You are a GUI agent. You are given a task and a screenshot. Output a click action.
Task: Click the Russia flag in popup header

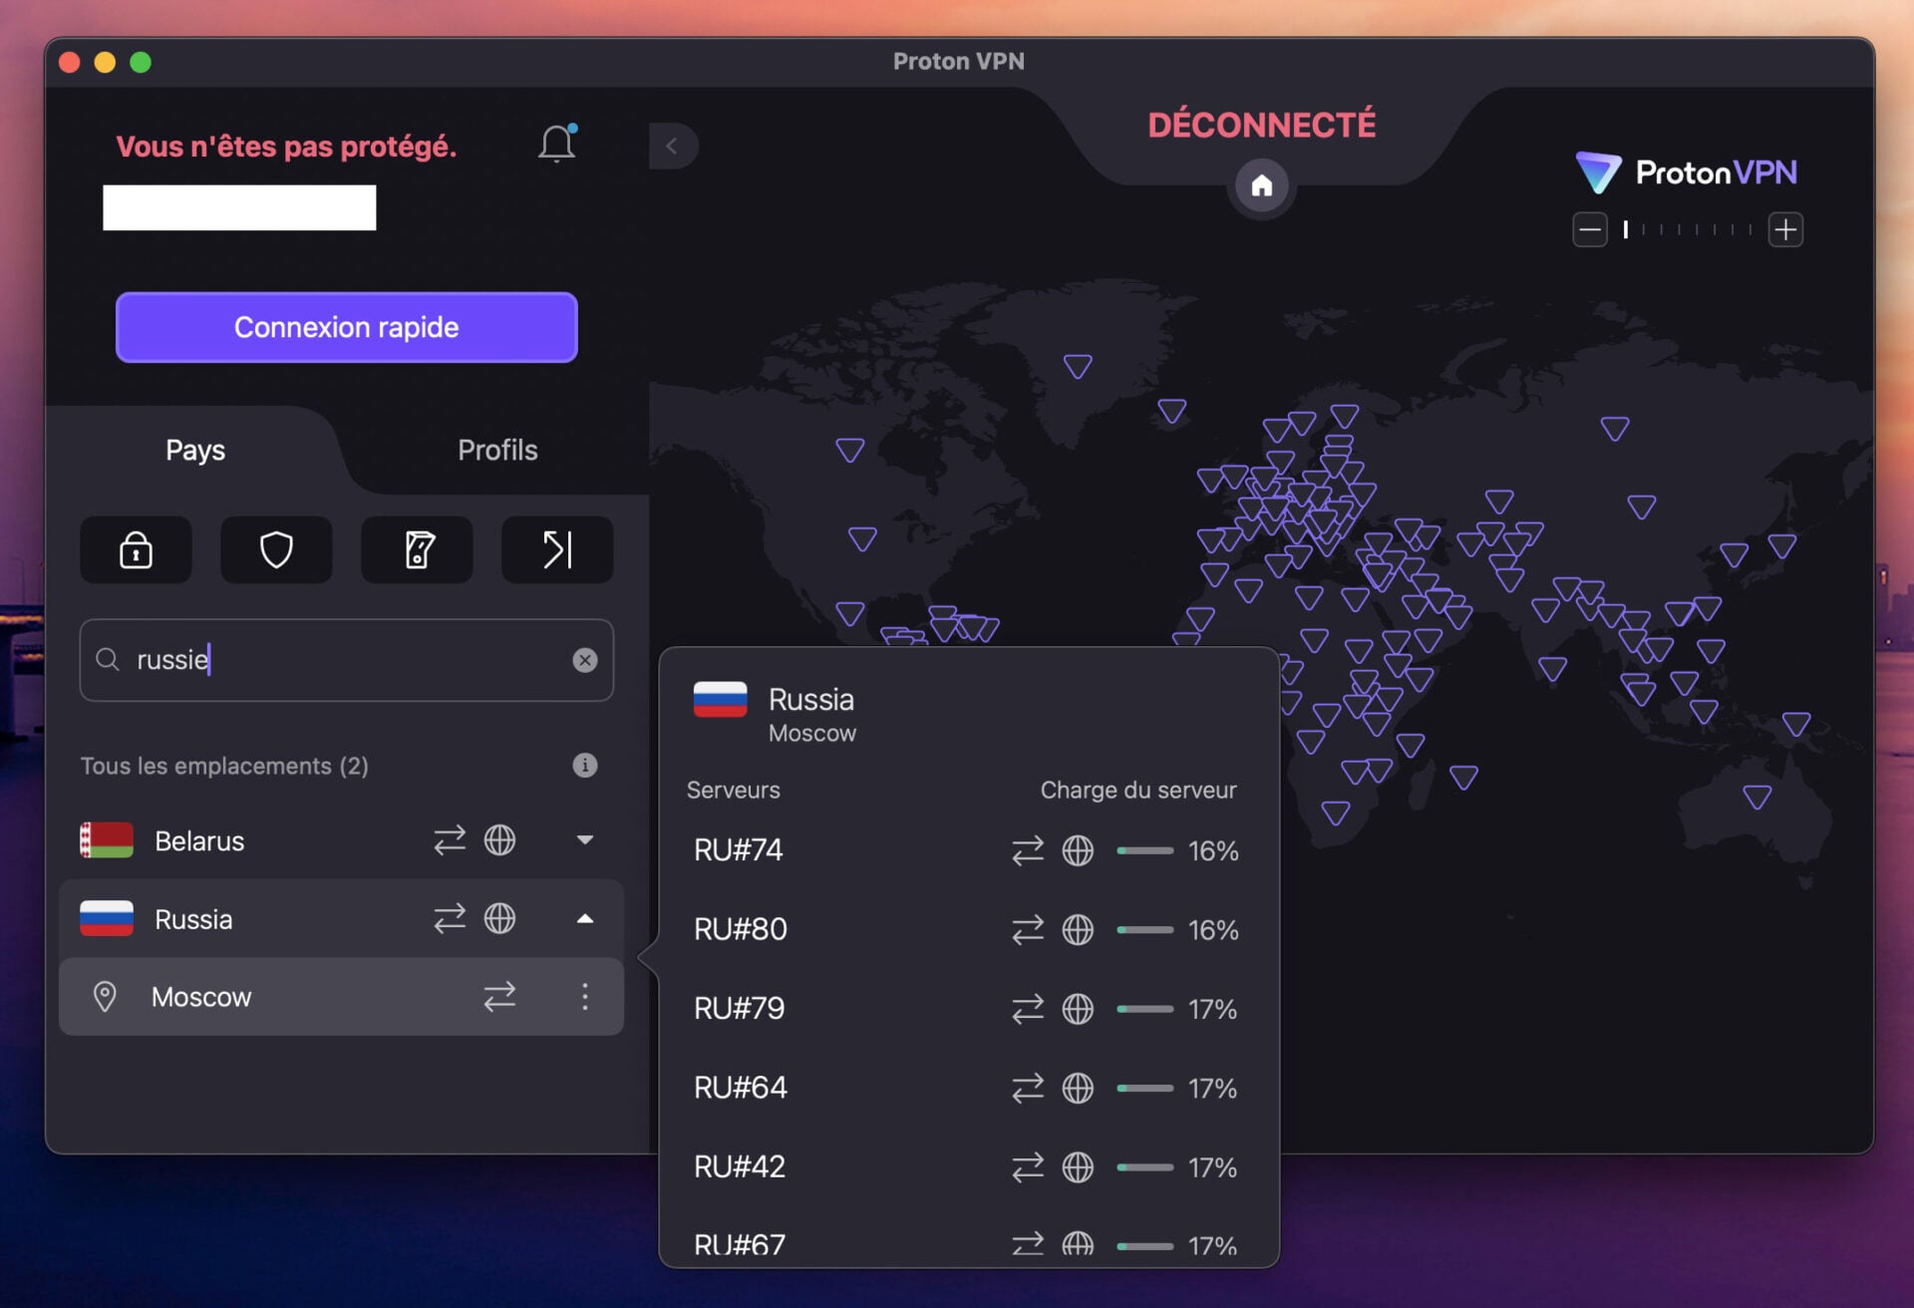(720, 700)
